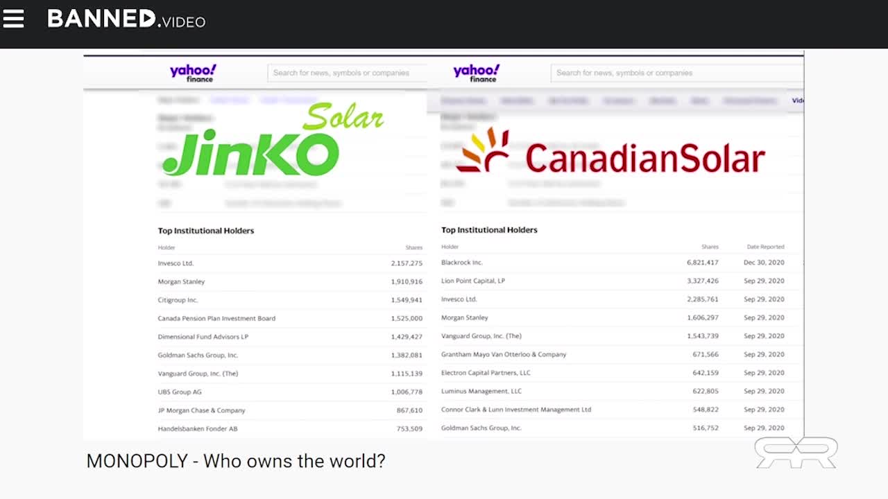Click the share count 1,382,081

[407, 355]
